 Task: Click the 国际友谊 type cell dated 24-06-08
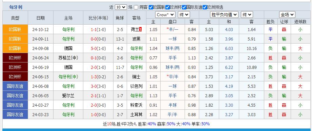click(x=15, y=86)
